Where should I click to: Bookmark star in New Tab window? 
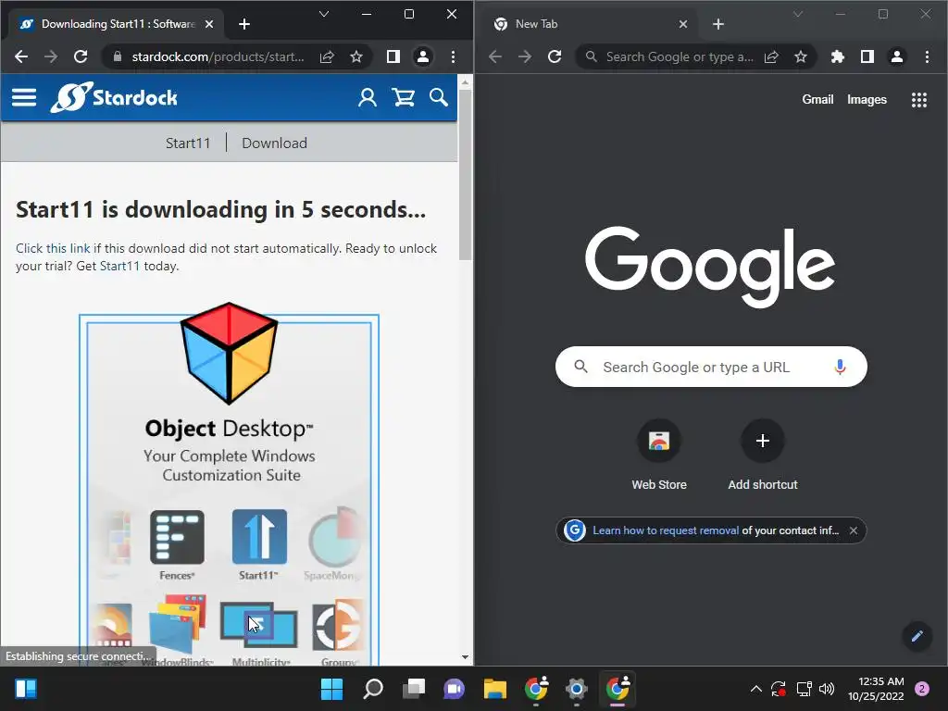tap(801, 56)
